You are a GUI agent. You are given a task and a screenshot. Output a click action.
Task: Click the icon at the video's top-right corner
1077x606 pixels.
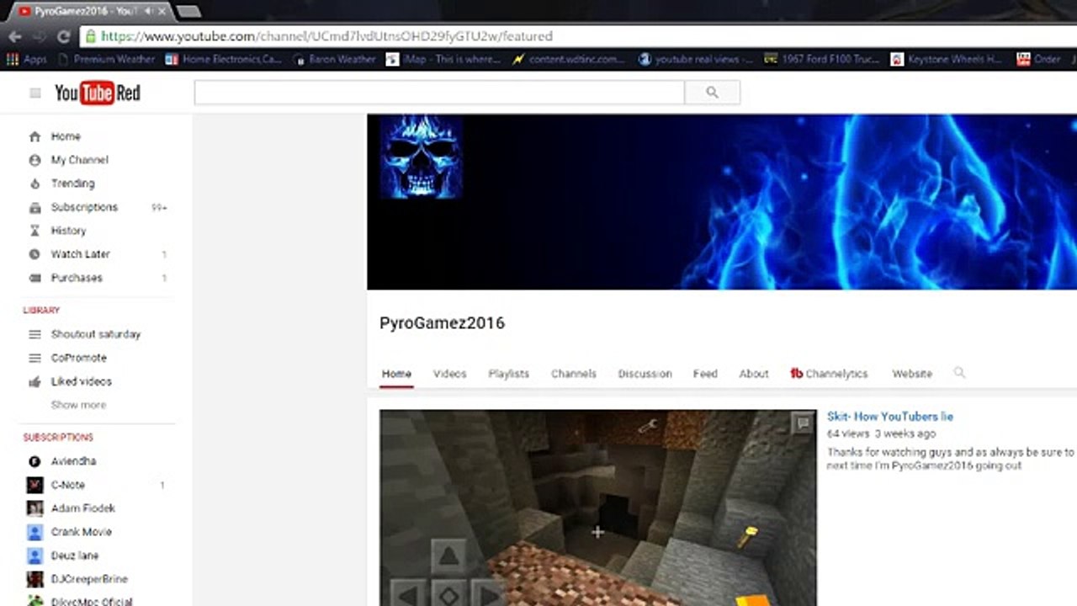coord(803,423)
